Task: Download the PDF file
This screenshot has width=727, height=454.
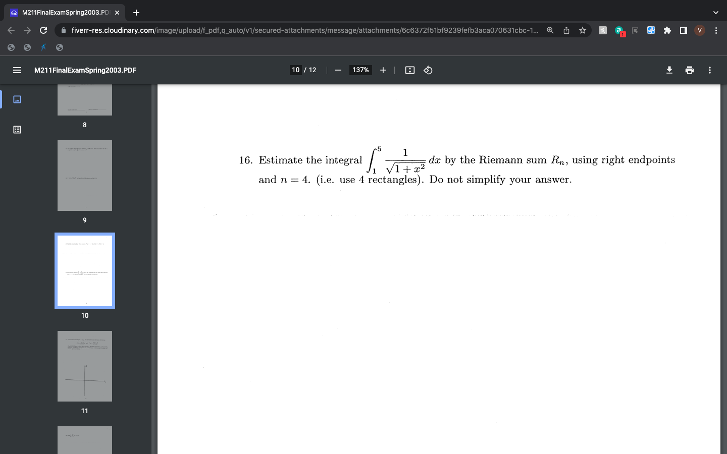Action: coord(669,70)
